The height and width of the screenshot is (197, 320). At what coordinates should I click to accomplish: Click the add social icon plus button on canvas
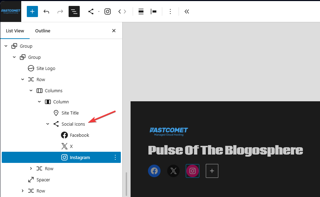click(x=212, y=171)
